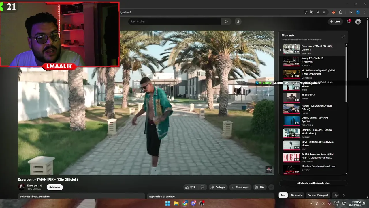The width and height of the screenshot is (369, 208).
Task: Open the volume speaker tray icon
Action: [x=323, y=203]
